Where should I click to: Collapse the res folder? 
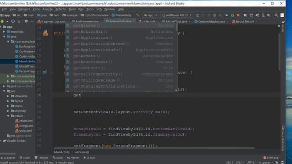point(4,91)
